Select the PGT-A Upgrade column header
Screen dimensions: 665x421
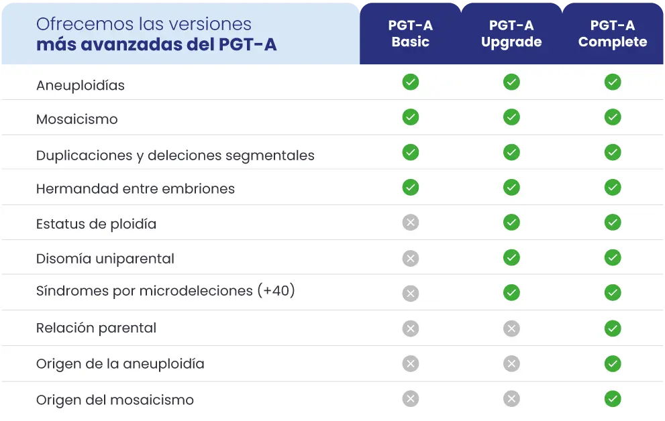click(x=511, y=34)
